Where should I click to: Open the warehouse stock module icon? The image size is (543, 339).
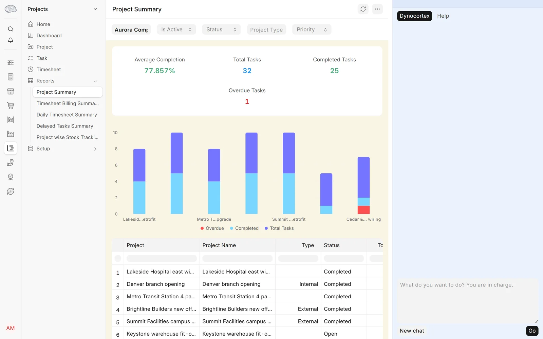coord(11,120)
